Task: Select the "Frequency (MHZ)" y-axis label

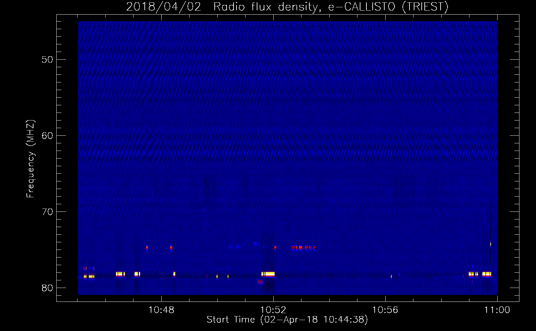Action: click(x=30, y=159)
